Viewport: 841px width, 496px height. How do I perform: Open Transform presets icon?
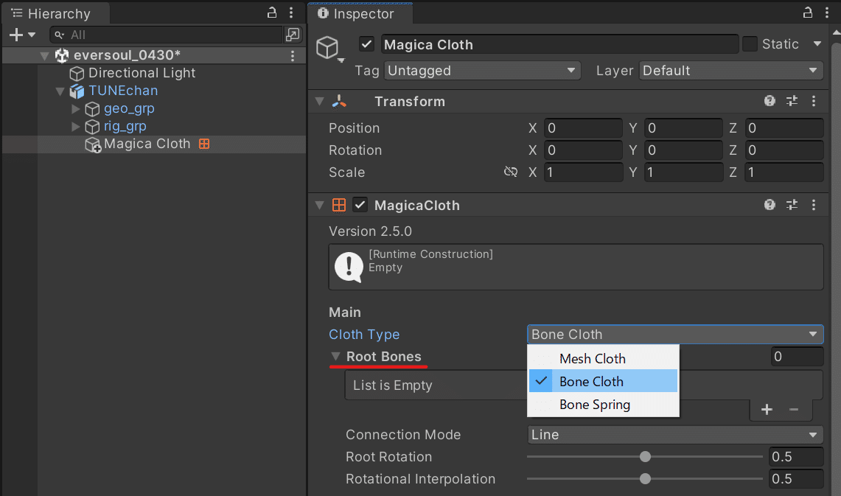coord(792,101)
